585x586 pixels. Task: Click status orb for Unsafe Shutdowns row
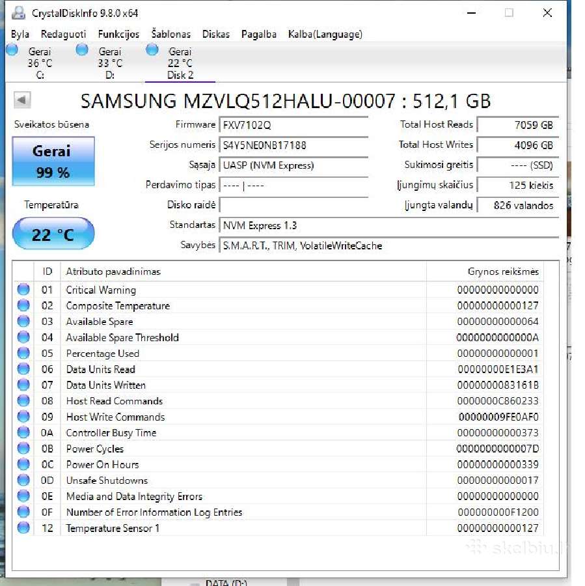[x=23, y=480]
